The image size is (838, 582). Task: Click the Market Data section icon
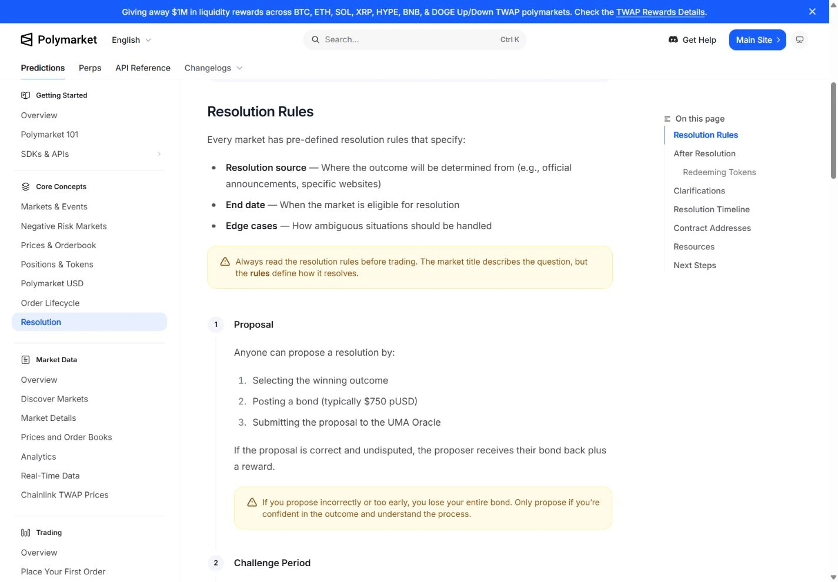(x=25, y=360)
